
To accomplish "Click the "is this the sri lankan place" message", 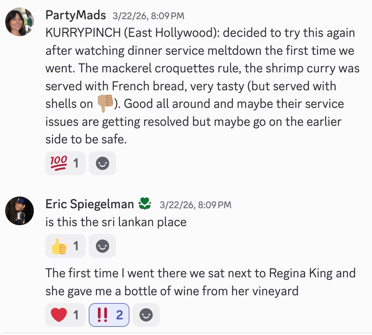I will [x=116, y=222].
